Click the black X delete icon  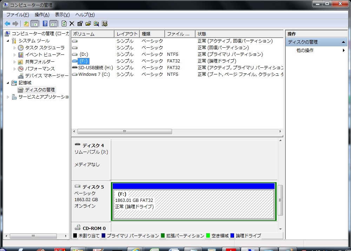tap(72, 24)
